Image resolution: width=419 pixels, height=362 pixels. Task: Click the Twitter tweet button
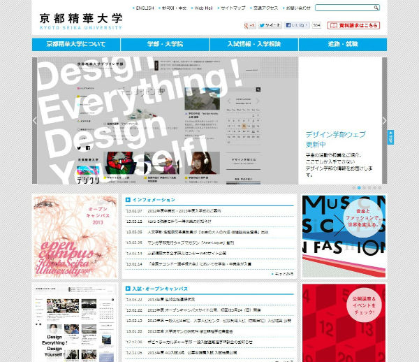click(x=270, y=25)
